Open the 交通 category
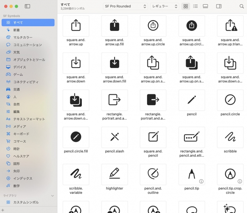 click(x=28, y=89)
